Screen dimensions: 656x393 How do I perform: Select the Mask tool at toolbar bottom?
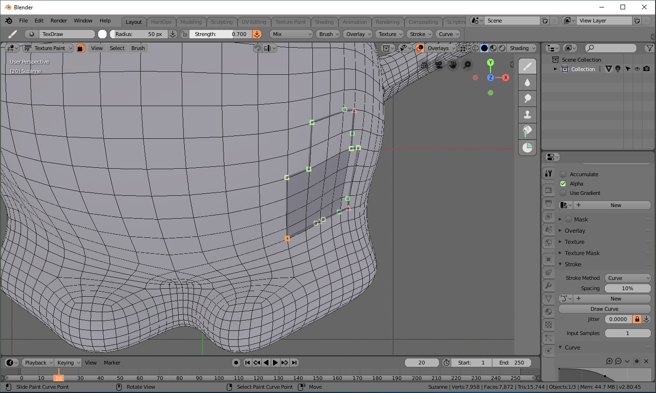coord(527,147)
